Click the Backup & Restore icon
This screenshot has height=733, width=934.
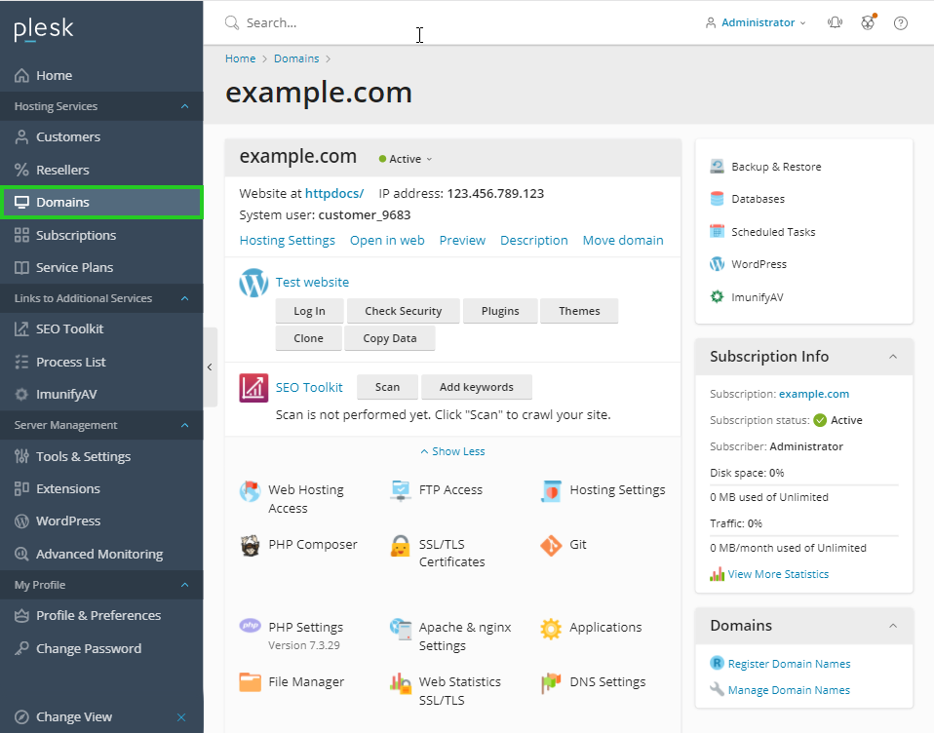pyautogui.click(x=718, y=167)
